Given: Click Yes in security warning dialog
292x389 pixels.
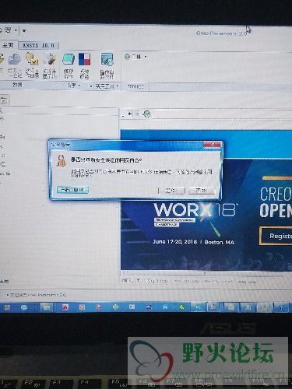Looking at the screenshot, I should [171, 191].
